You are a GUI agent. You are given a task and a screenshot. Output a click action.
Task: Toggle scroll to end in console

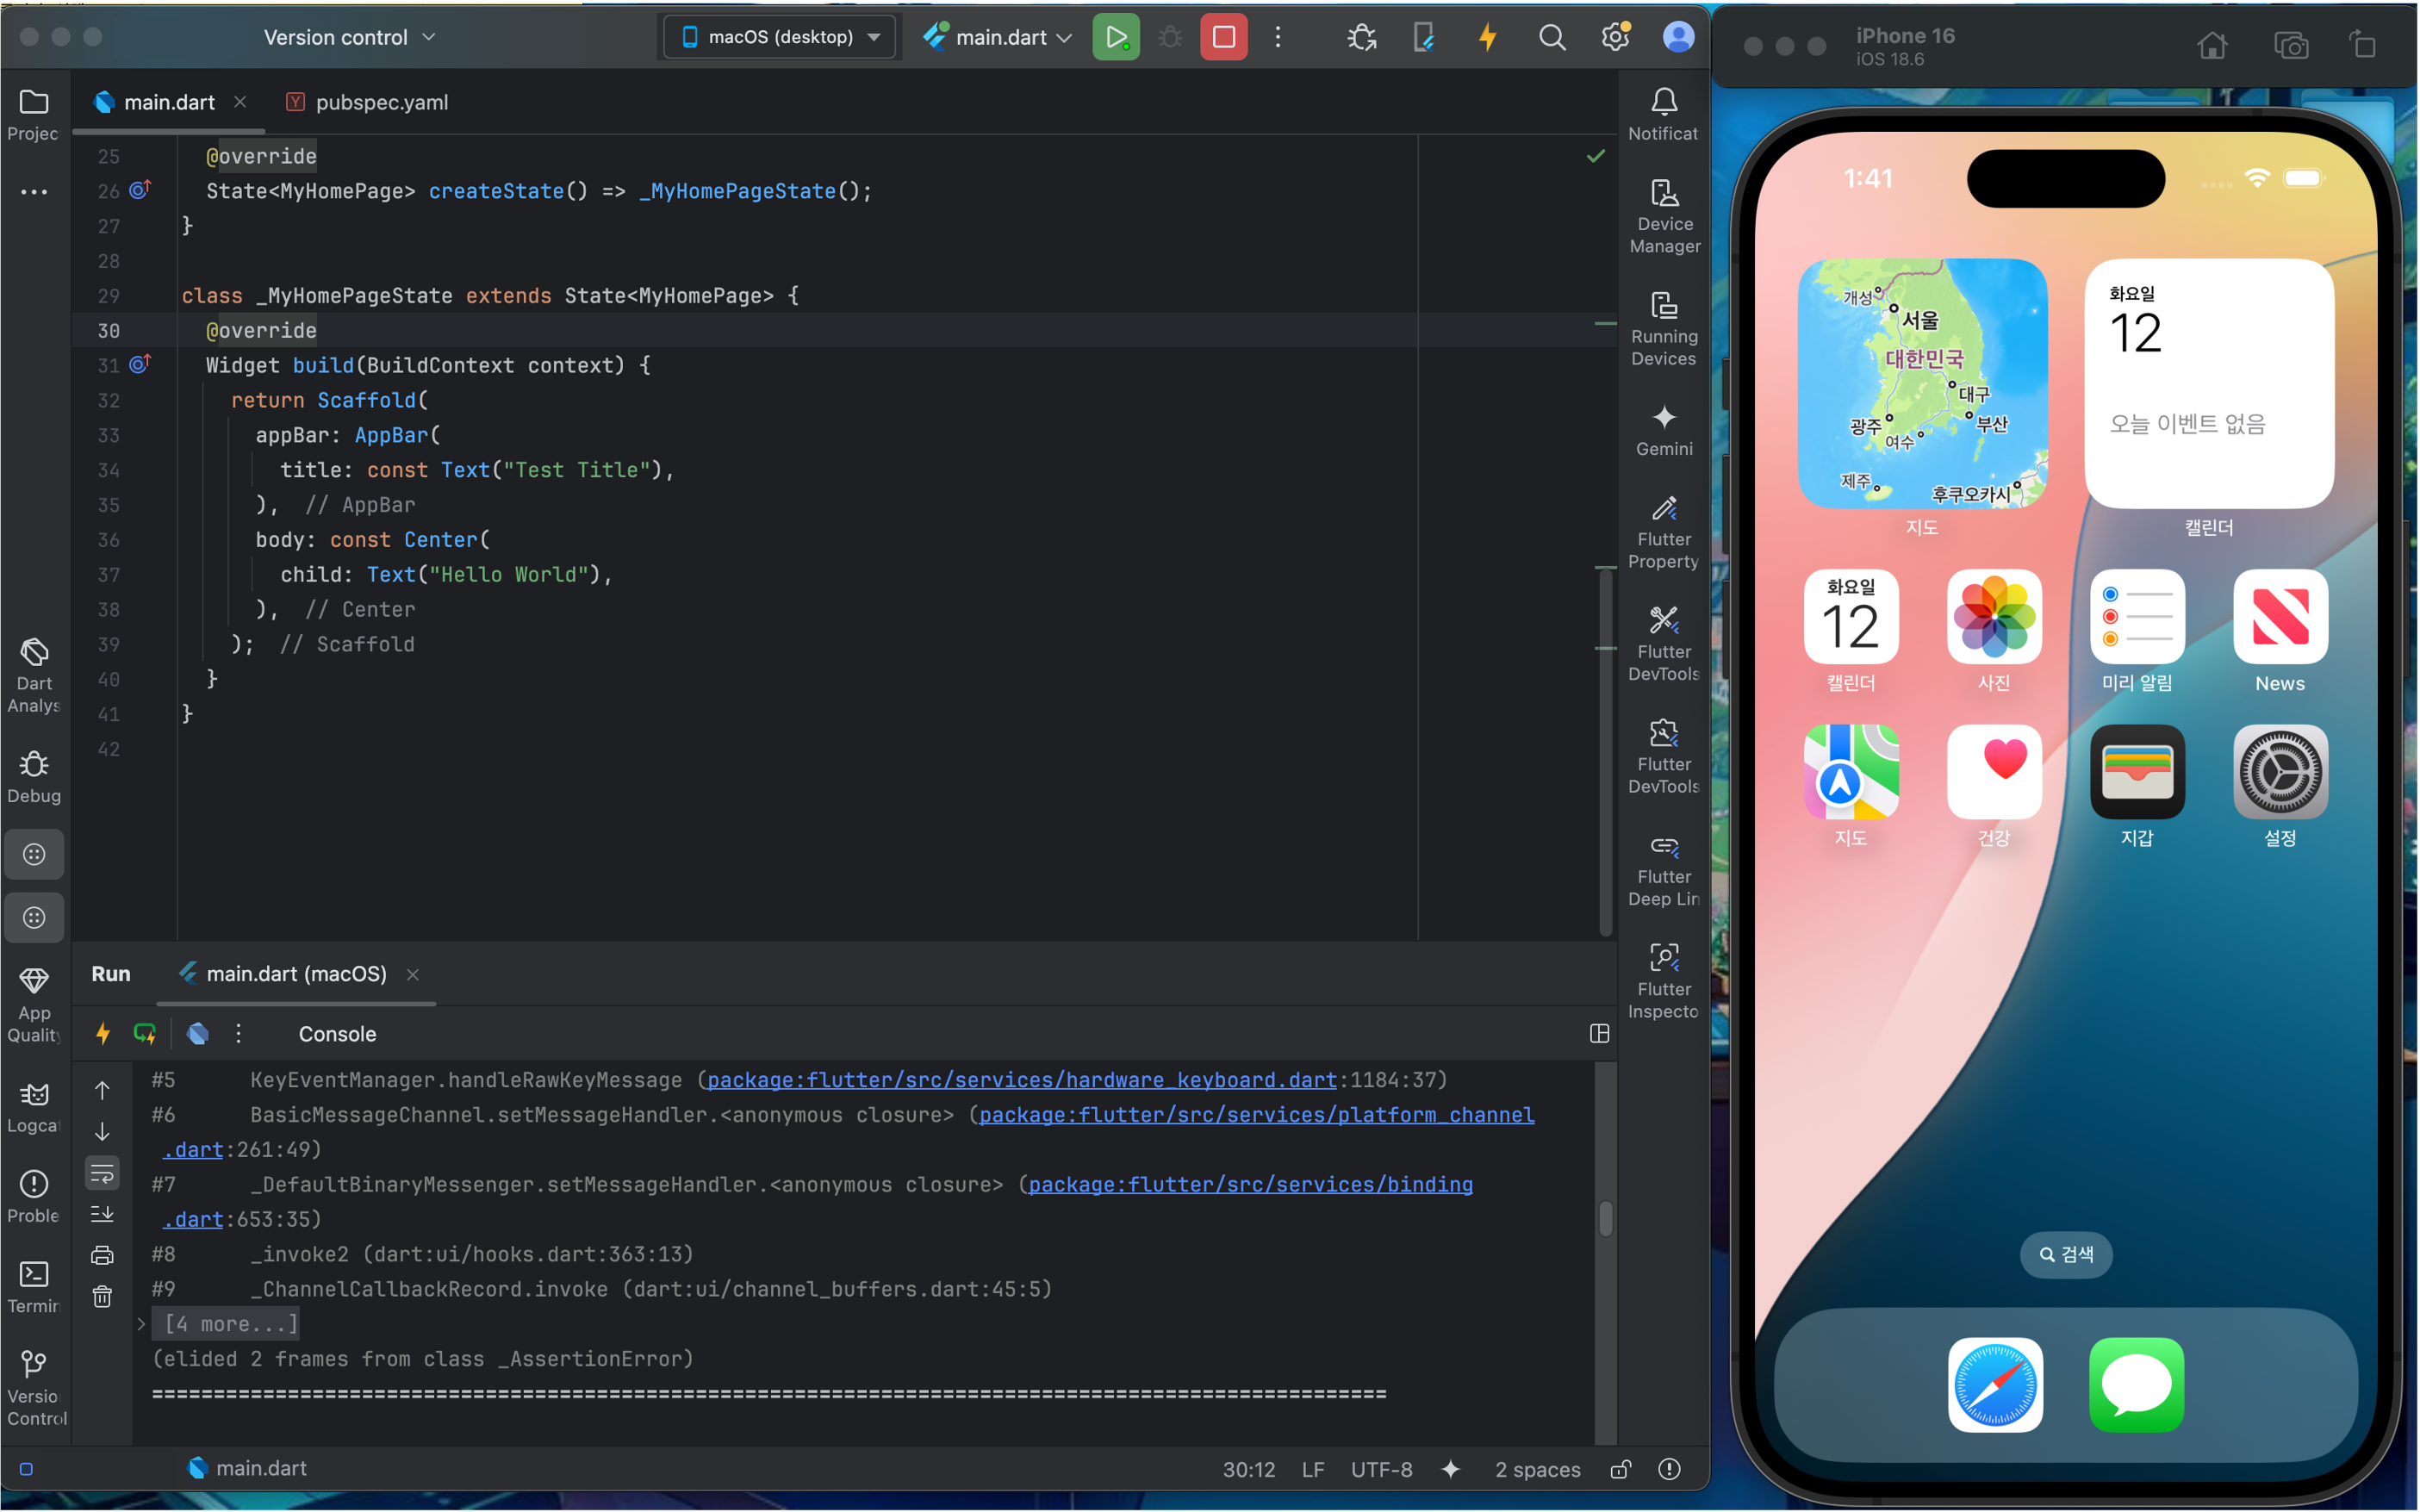pyautogui.click(x=102, y=1214)
